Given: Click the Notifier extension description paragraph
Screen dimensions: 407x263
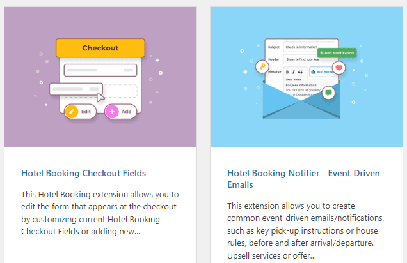Looking at the screenshot, I should [x=301, y=230].
